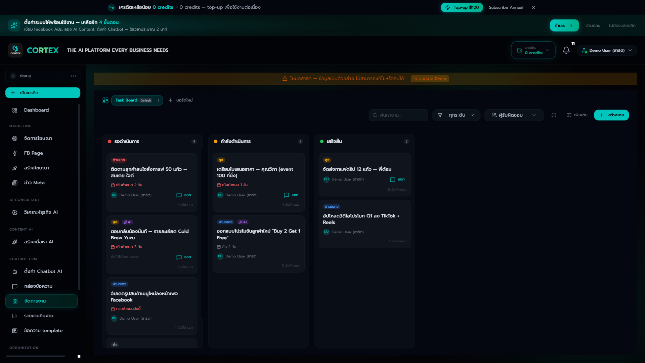This screenshot has height=363, width=645.
Task: Open the team report item
Action: coord(41,316)
